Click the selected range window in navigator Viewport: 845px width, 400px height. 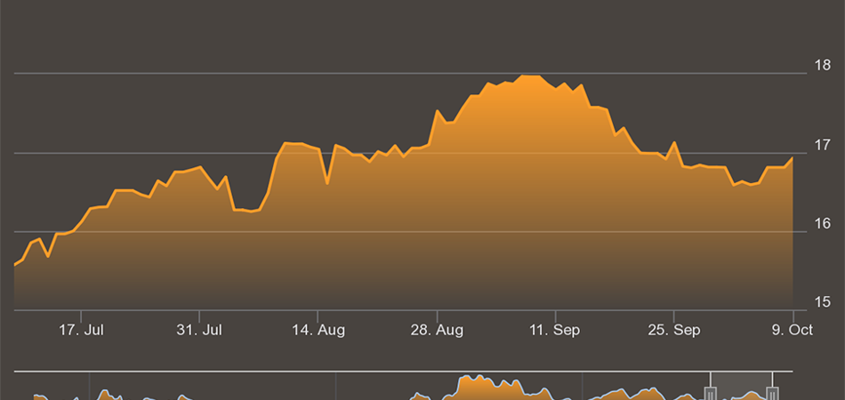point(741,386)
